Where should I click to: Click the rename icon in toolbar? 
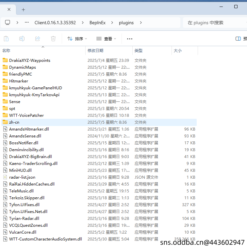pos(22,39)
